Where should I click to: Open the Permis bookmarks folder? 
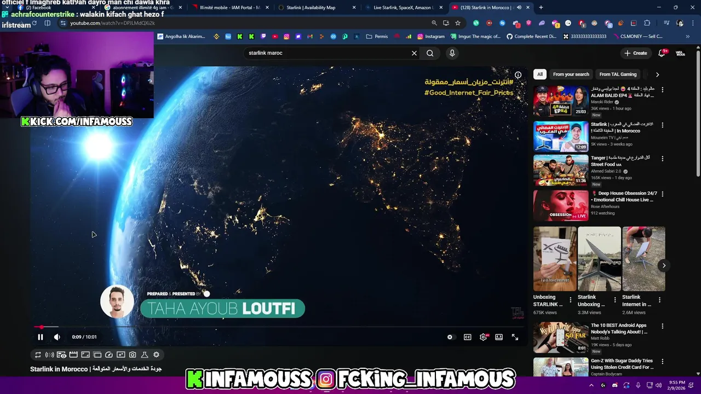click(377, 37)
